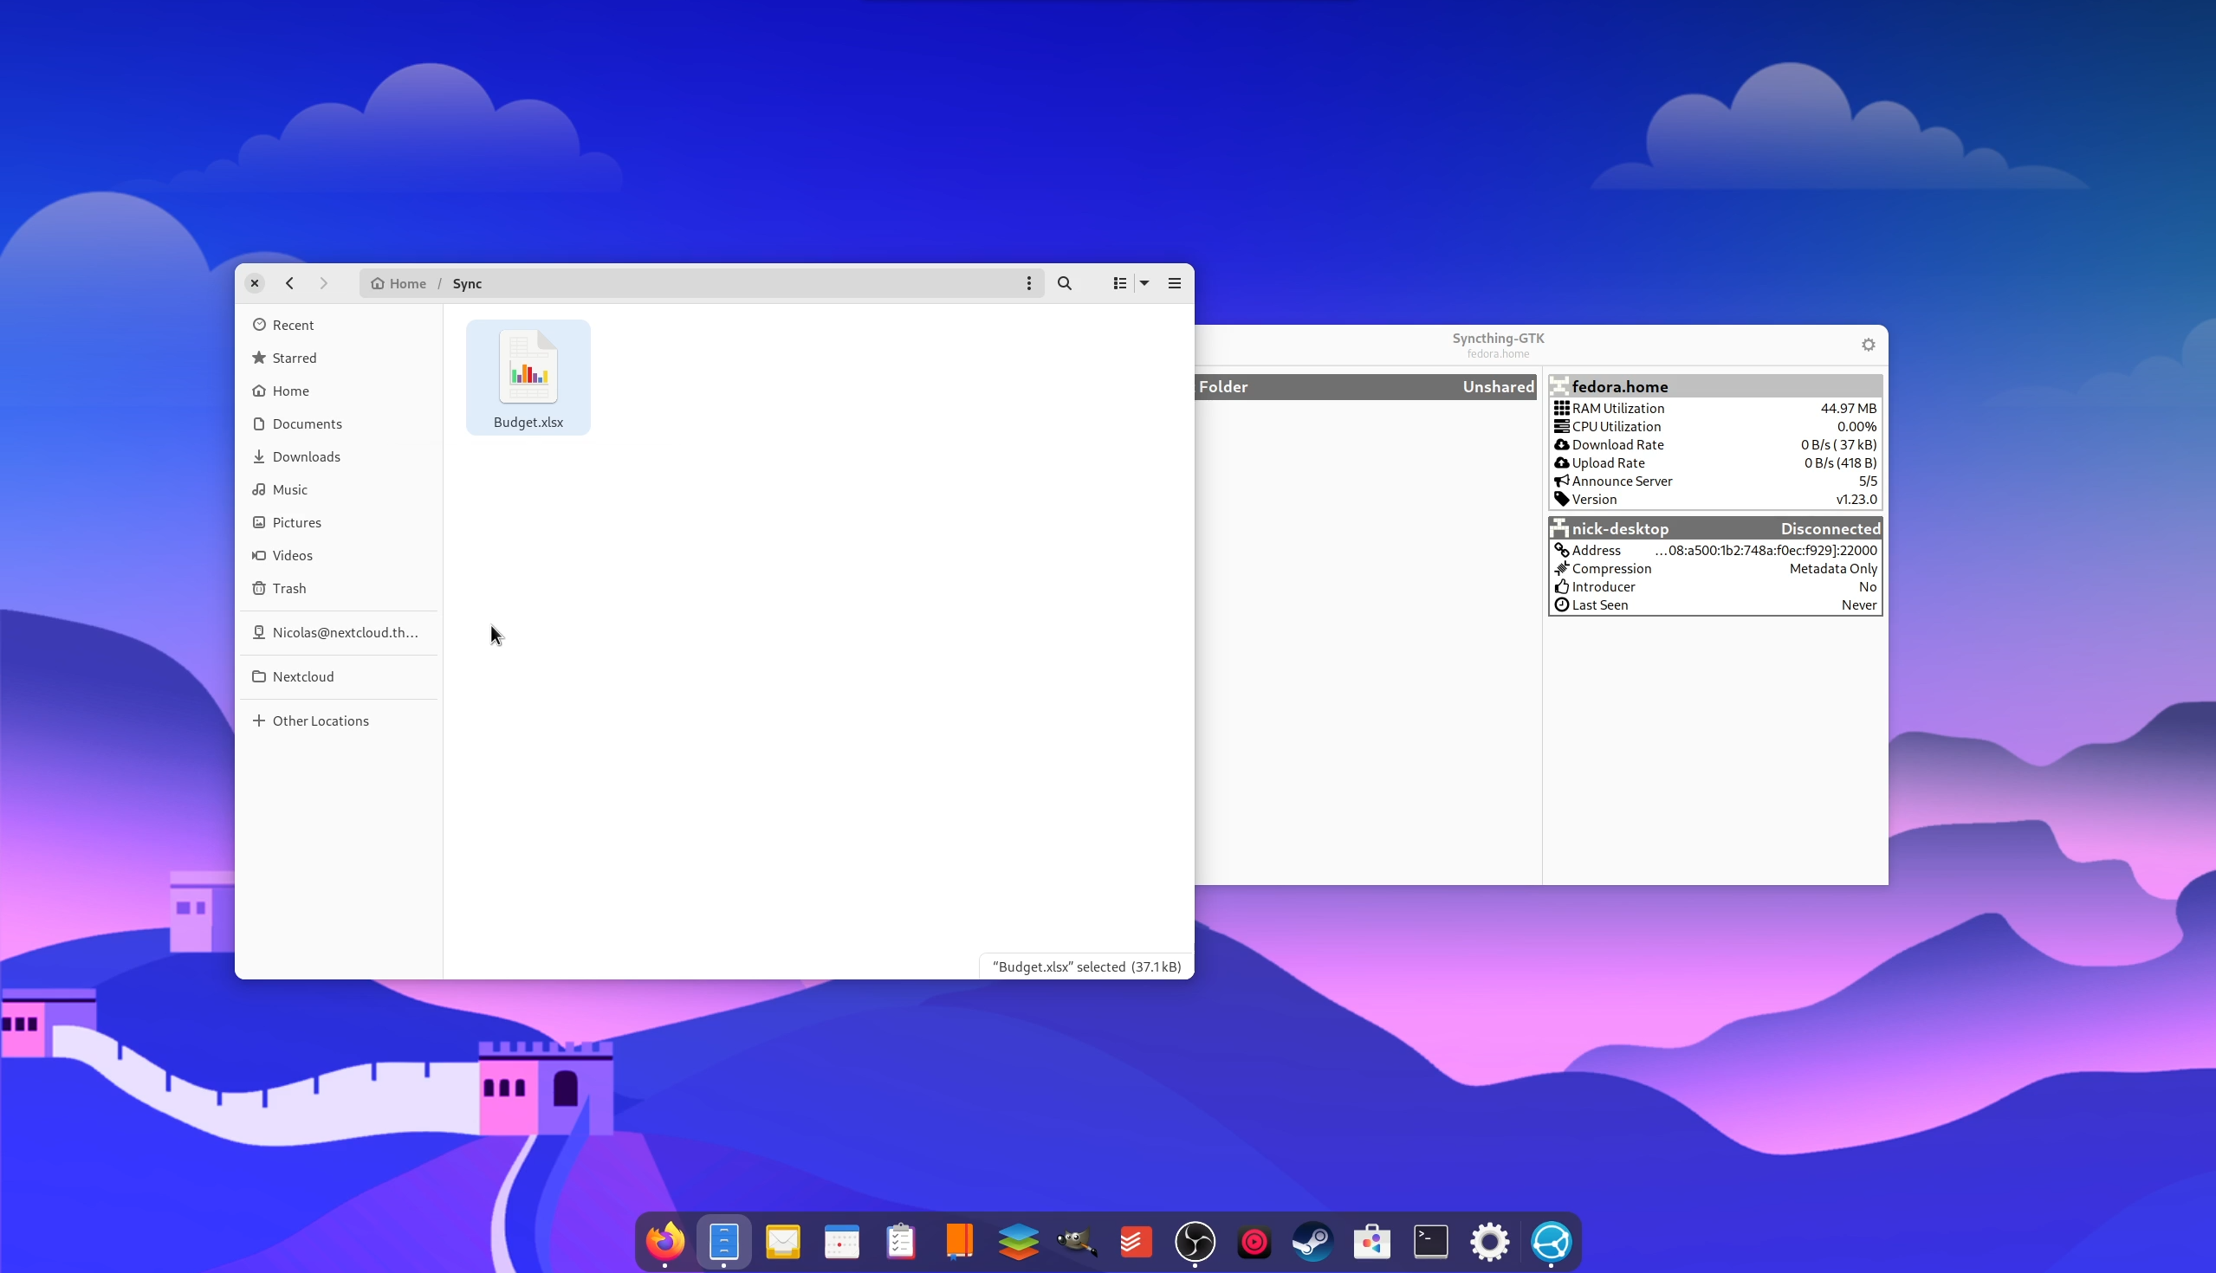This screenshot has height=1273, width=2216.
Task: Click the Last Seen Never row
Action: (x=1715, y=605)
